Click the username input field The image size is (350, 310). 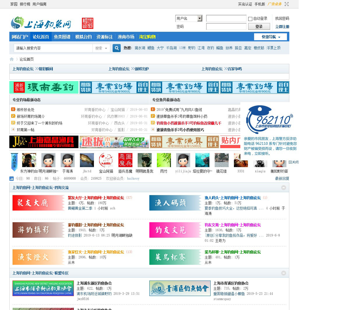click(226, 18)
